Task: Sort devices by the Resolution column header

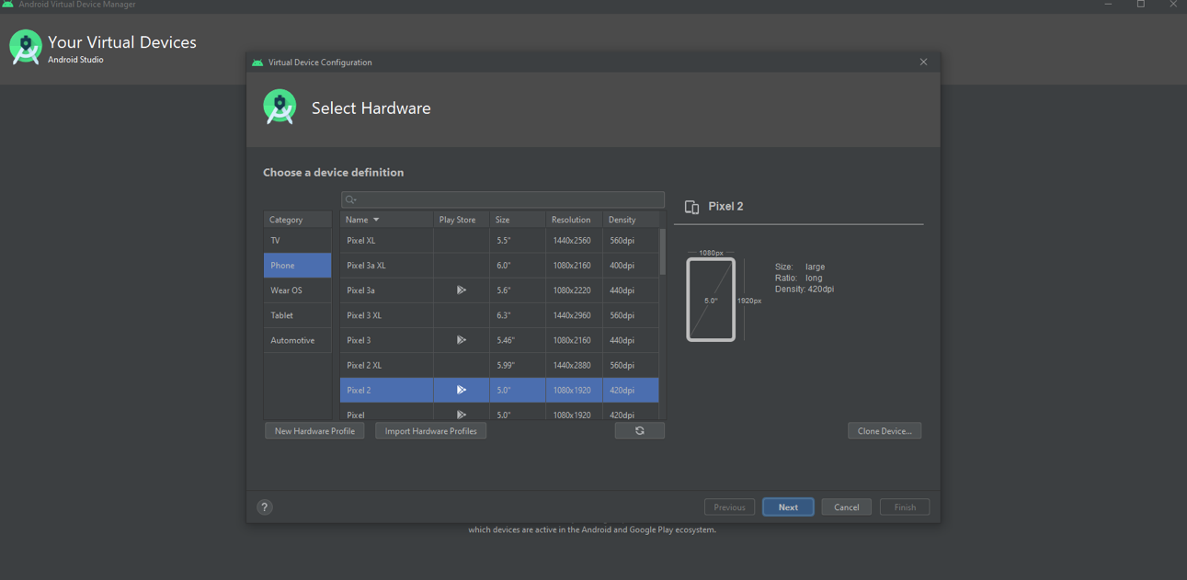Action: 571,220
